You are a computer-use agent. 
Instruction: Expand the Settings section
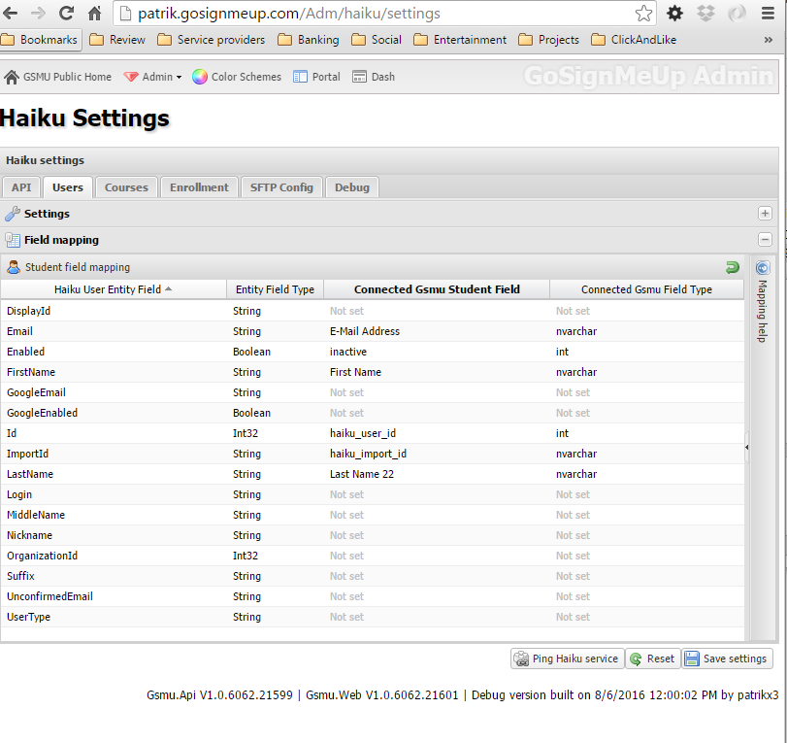point(765,214)
